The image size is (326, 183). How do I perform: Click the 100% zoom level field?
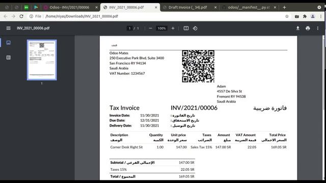click(161, 28)
